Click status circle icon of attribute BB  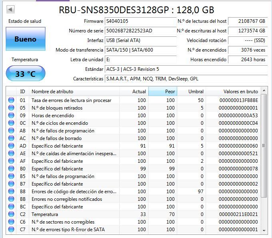[x=11, y=199]
